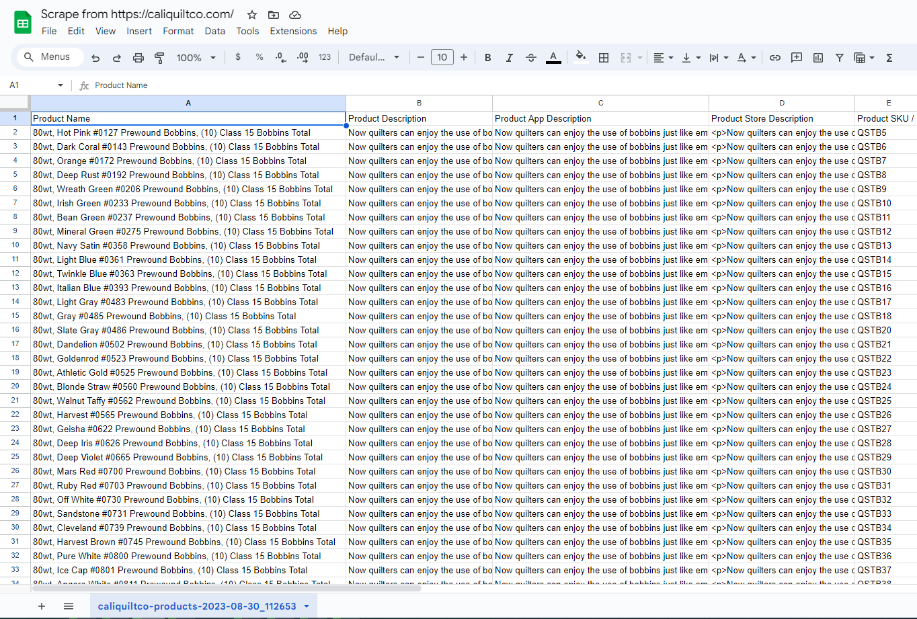Open the fill color picker
This screenshot has width=917, height=619.
point(581,58)
